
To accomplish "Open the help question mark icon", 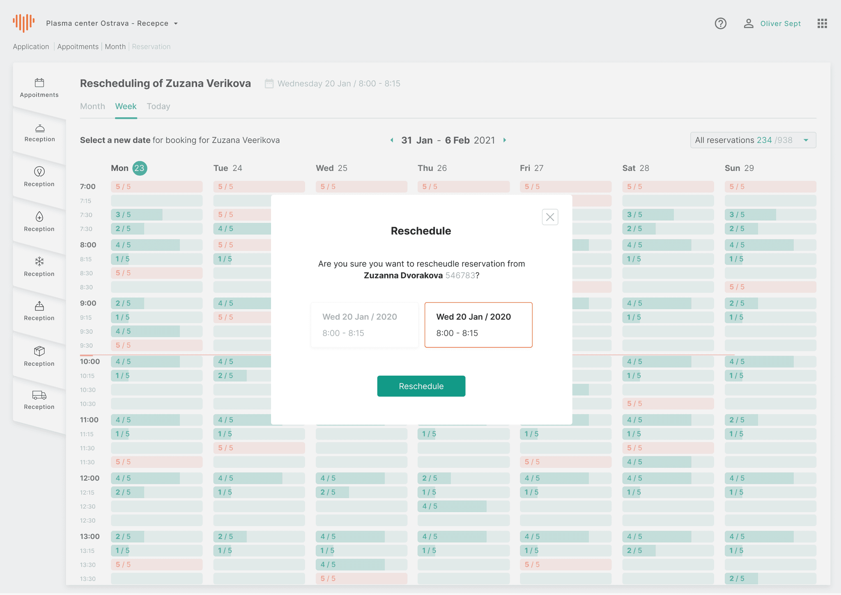I will [720, 23].
